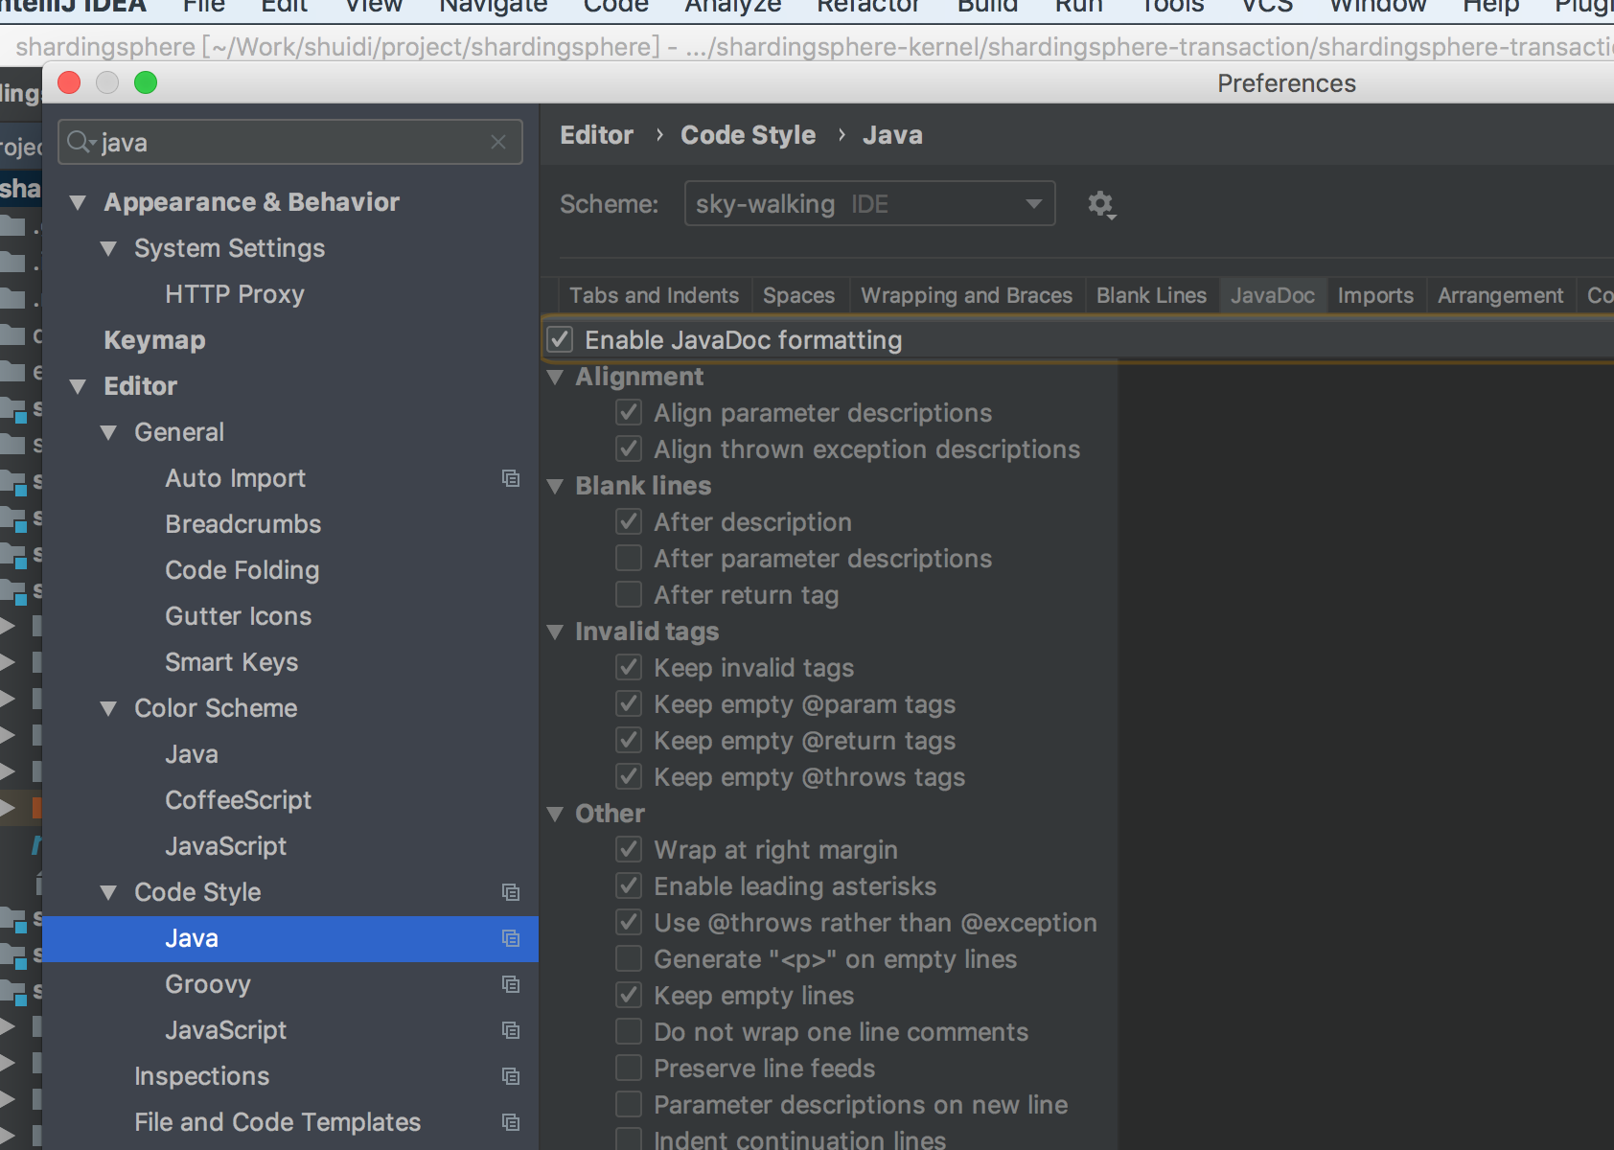
Task: Open Imports tab
Action: tap(1375, 295)
